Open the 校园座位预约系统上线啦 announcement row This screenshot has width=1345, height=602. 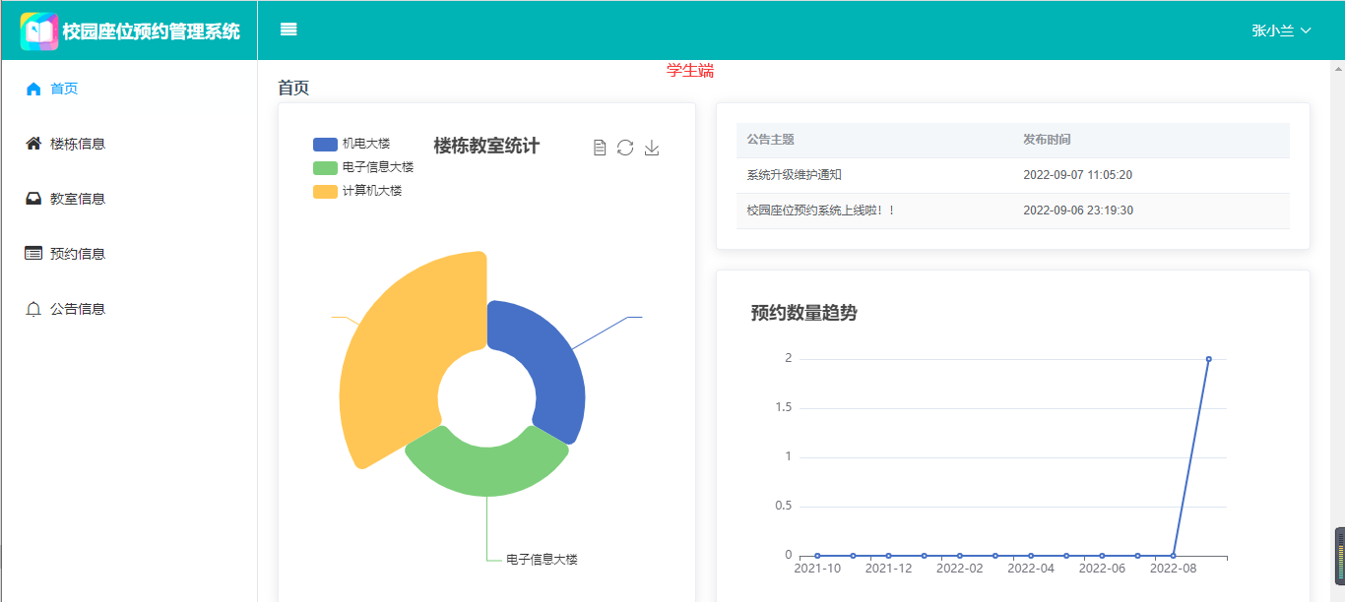point(821,211)
